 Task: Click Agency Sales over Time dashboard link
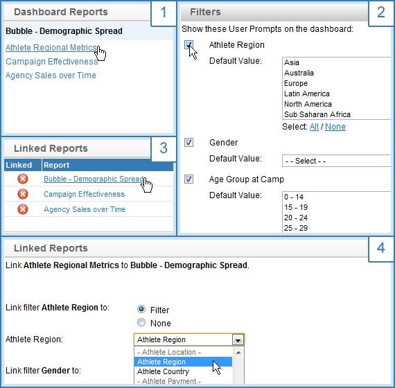(x=51, y=76)
